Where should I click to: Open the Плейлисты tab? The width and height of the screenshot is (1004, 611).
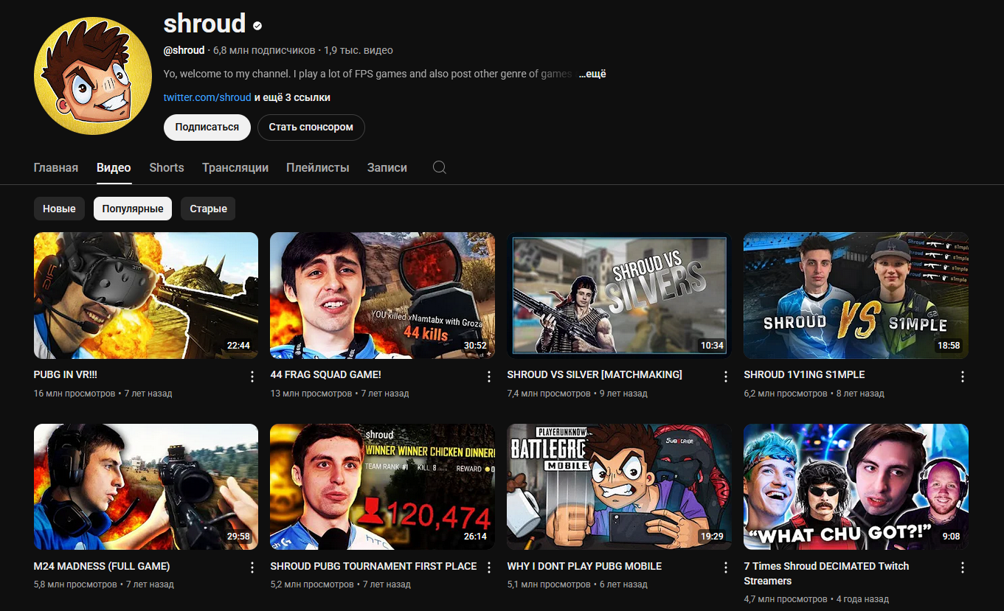coord(318,167)
